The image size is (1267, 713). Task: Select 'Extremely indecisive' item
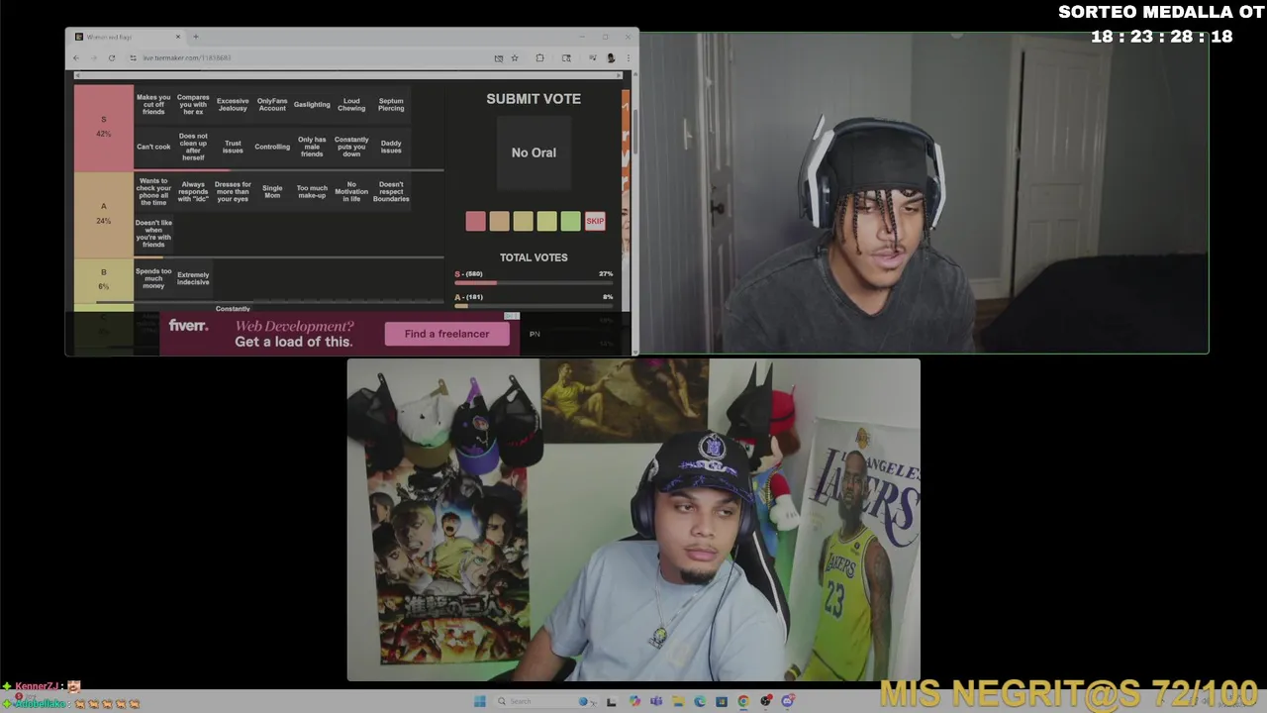(193, 278)
